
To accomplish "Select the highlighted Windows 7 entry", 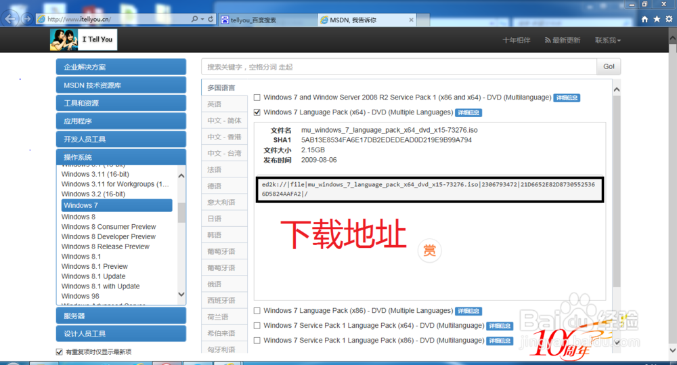I will [116, 205].
